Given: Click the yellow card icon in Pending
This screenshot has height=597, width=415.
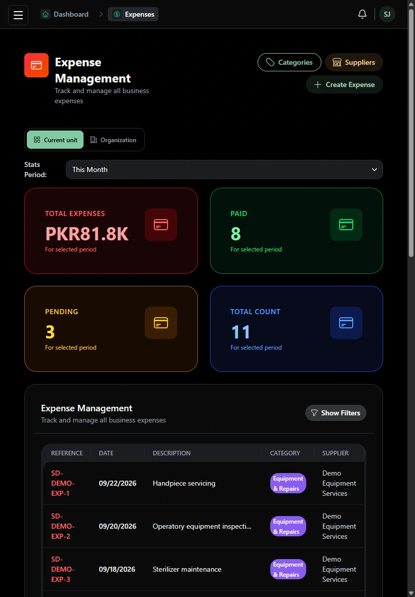Looking at the screenshot, I should [160, 323].
